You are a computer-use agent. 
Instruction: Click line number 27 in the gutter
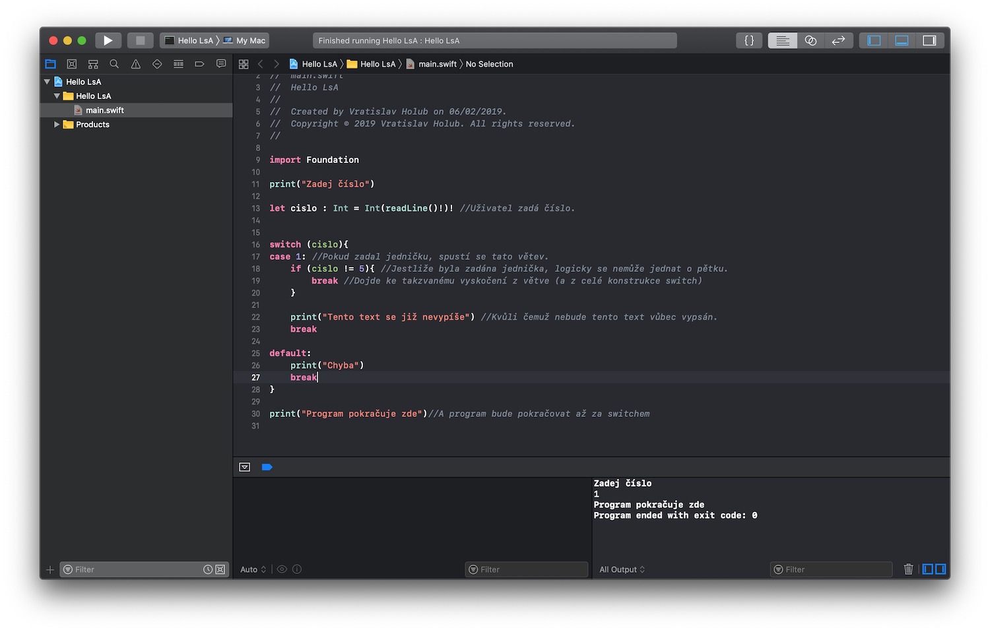[255, 377]
